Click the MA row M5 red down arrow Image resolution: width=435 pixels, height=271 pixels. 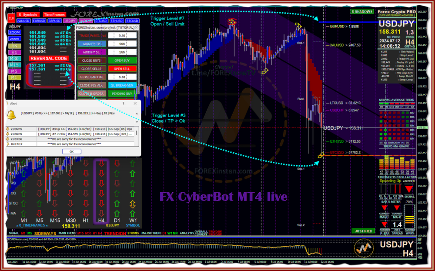pos(40,214)
